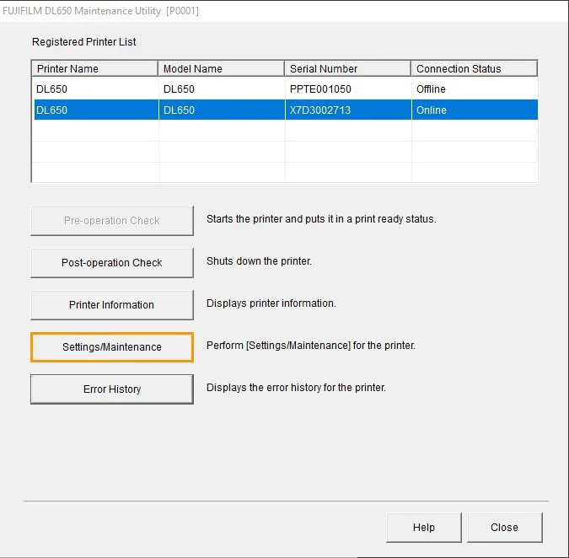Click the Pre-operation Check button
The height and width of the screenshot is (558, 569).
112,221
